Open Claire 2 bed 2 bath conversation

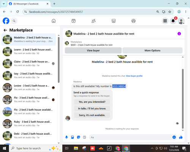coord(28,63)
